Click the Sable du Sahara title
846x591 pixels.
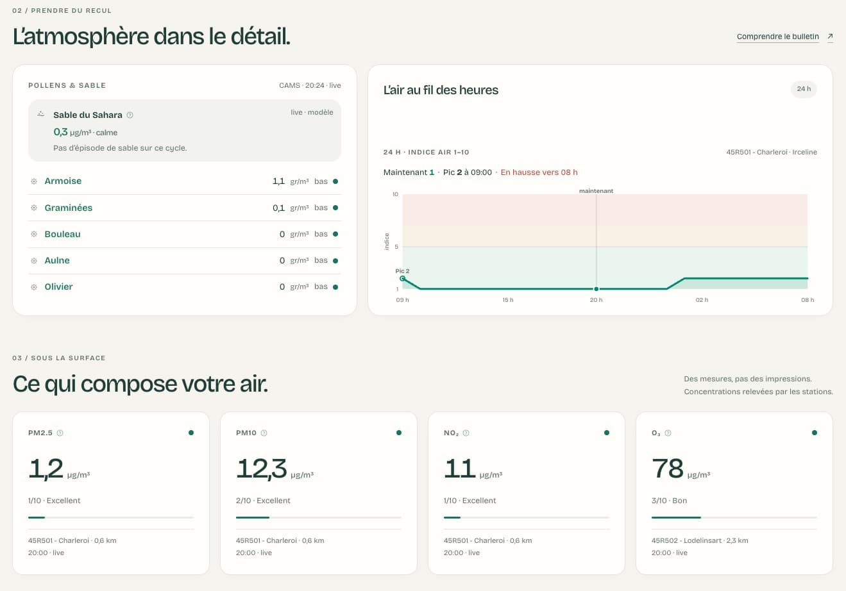coord(88,115)
